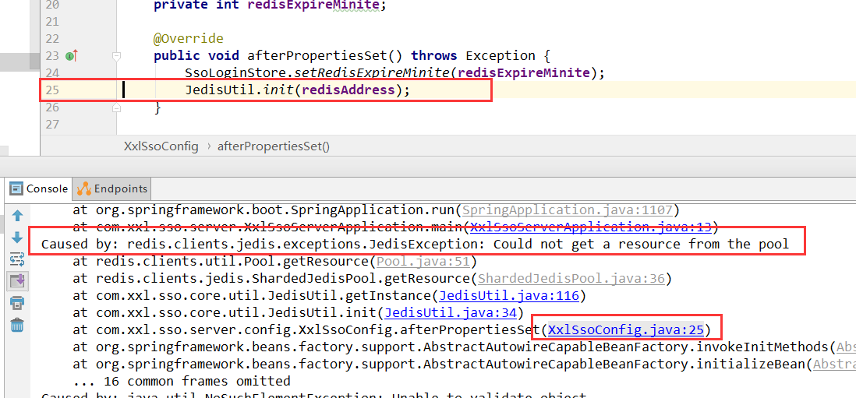The height and width of the screenshot is (398, 856).
Task: Click the '@Override' annotation
Action: point(189,39)
